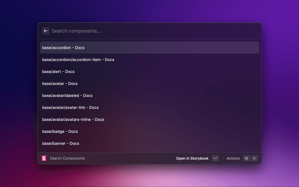This screenshot has width=299, height=187.
Task: Click the Search Components footer label
Action: tap(67, 158)
